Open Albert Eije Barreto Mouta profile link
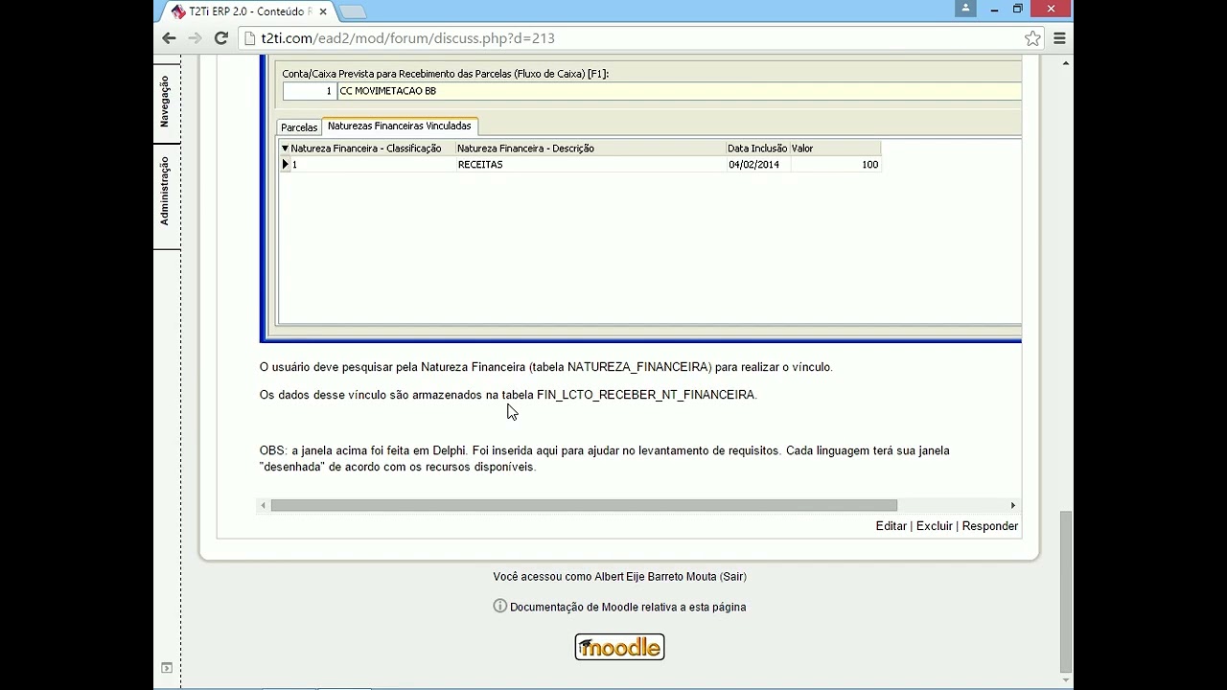Screen dimensions: 1227x690 coord(656,577)
